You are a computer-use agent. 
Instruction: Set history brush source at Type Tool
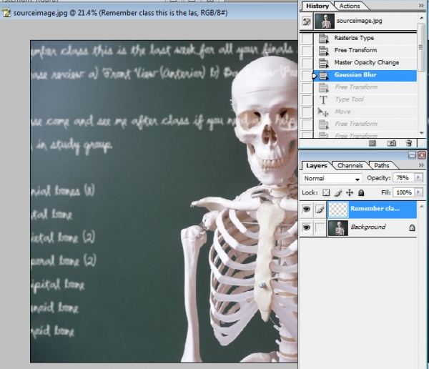click(307, 99)
